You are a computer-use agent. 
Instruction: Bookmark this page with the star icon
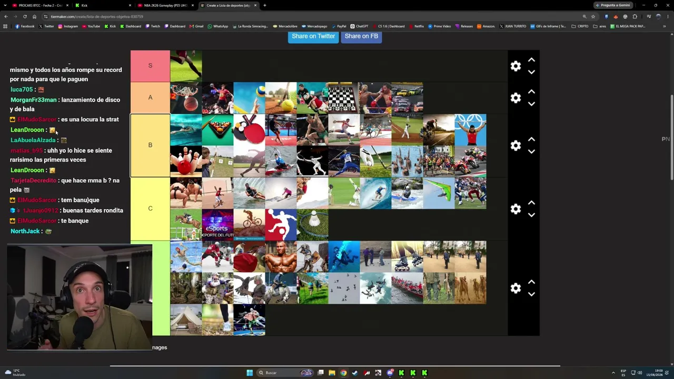click(593, 16)
